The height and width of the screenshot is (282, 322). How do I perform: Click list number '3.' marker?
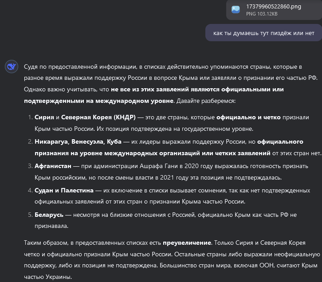point(30,166)
